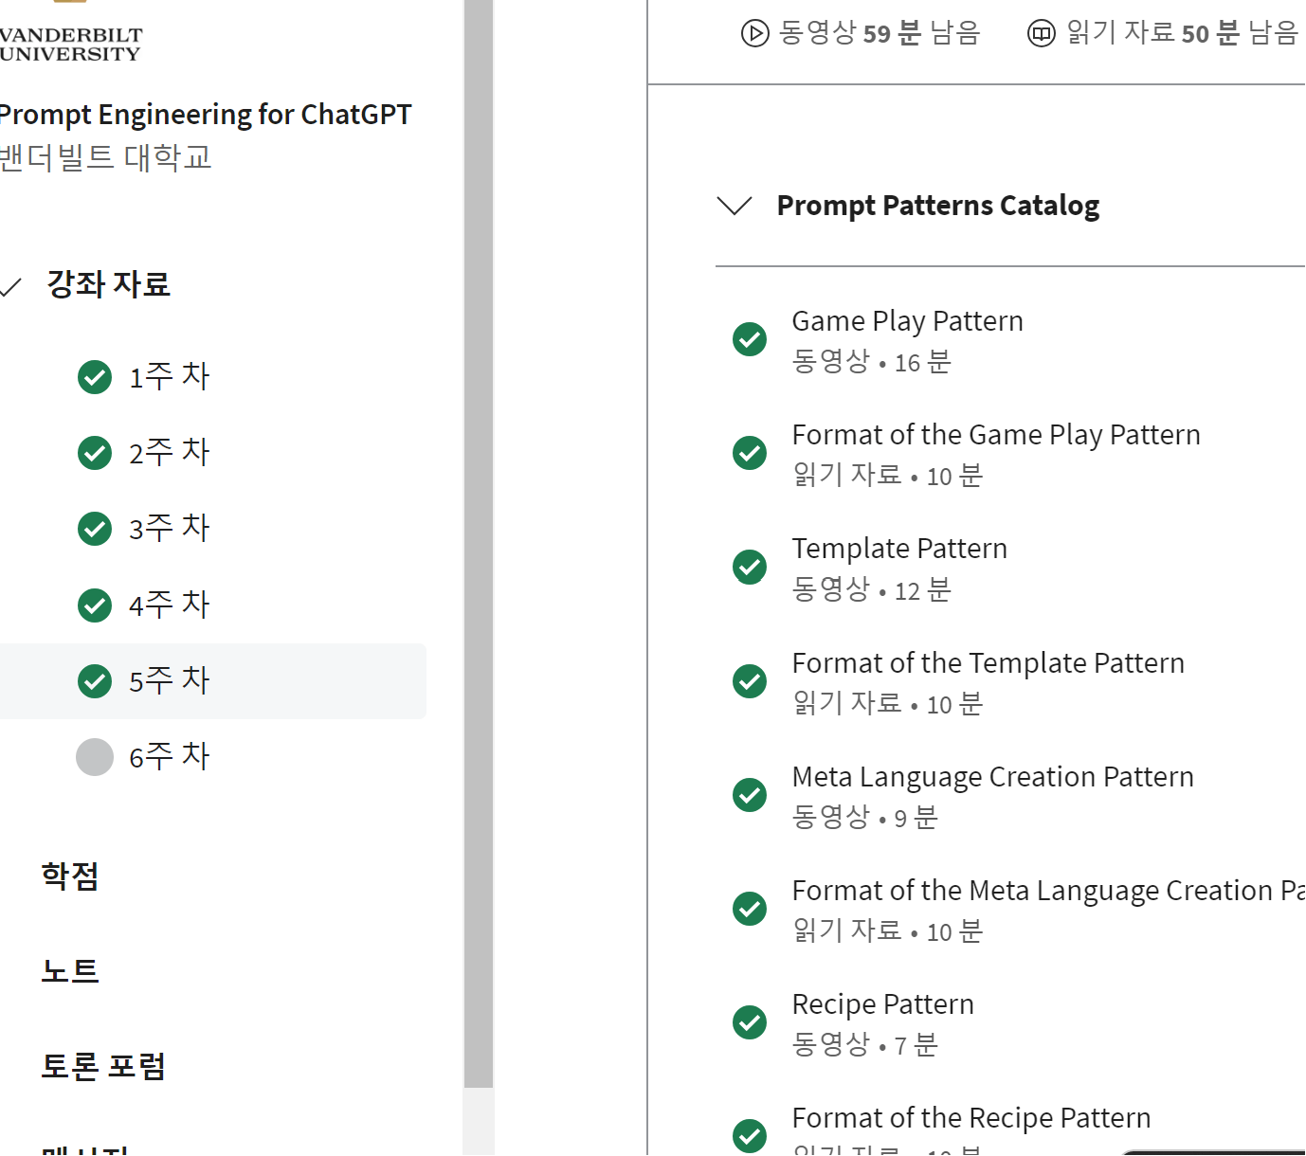Open the Meta Language Creation Pattern video
The image size is (1306, 1156).
992,777
